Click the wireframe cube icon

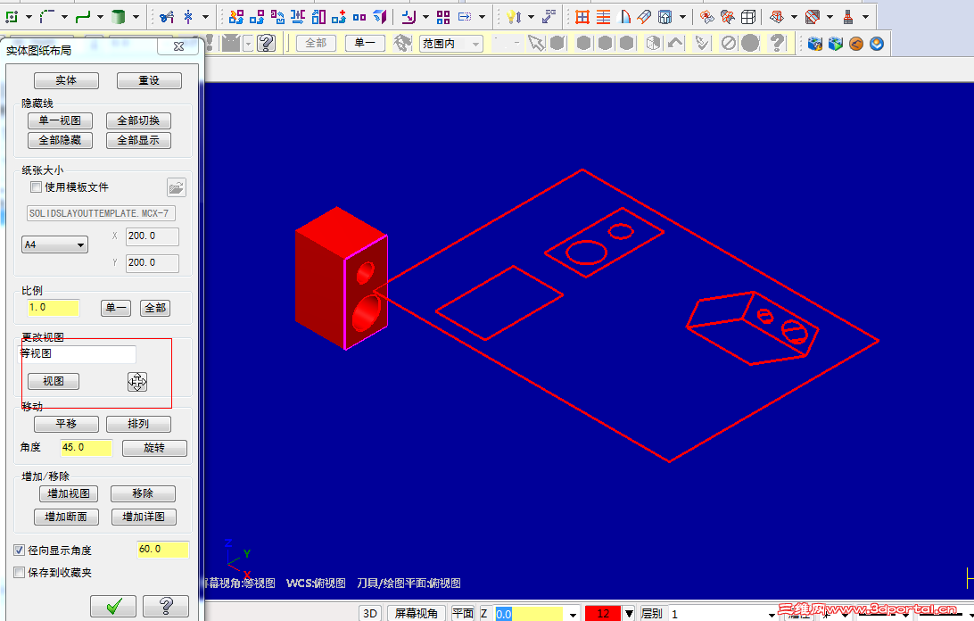pos(748,17)
